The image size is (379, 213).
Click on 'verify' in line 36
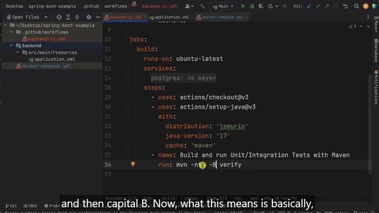click(x=230, y=164)
